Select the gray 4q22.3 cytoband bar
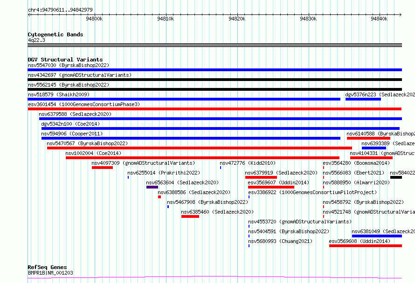This screenshot has width=415, height=283. pyautogui.click(x=214, y=45)
